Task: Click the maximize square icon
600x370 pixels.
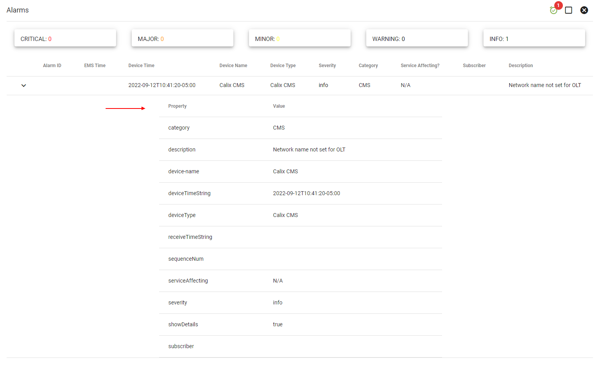Action: coord(569,10)
